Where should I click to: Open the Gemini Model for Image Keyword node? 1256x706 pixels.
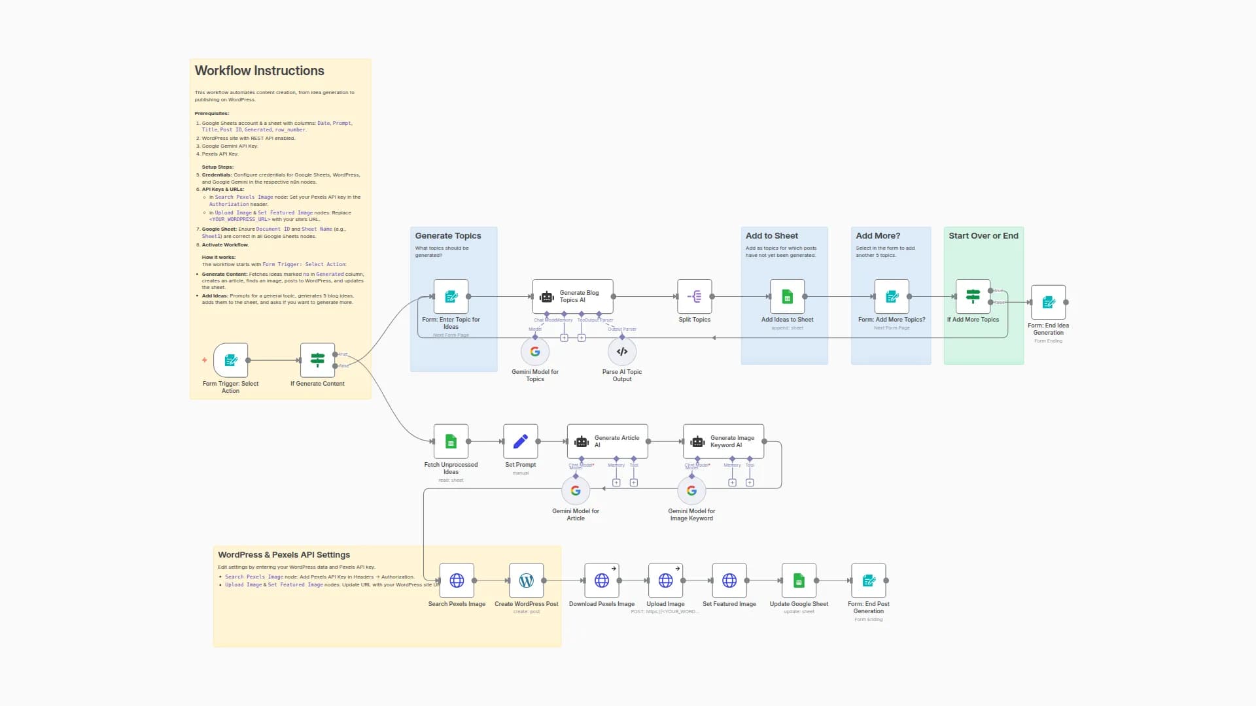[x=691, y=490]
